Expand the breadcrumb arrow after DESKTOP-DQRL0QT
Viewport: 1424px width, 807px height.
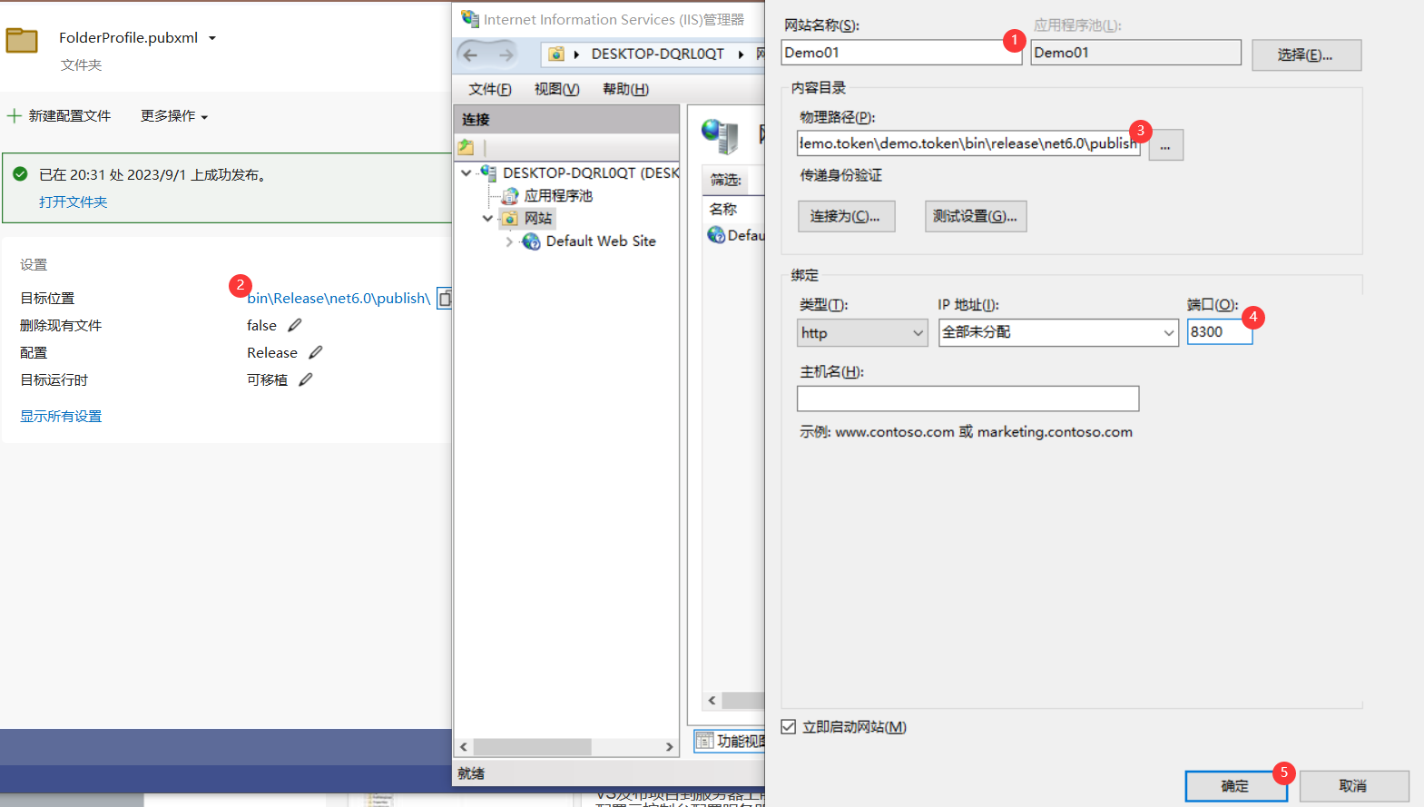741,54
